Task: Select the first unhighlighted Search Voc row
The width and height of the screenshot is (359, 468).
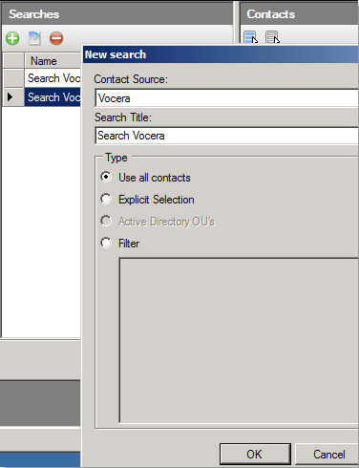Action: pos(53,78)
